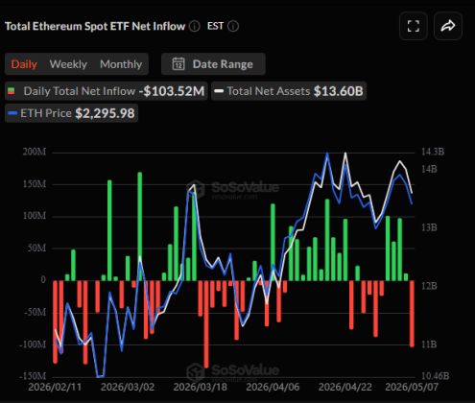Click the -50M left axis label
Screen dimensions: 475x403
36,312
